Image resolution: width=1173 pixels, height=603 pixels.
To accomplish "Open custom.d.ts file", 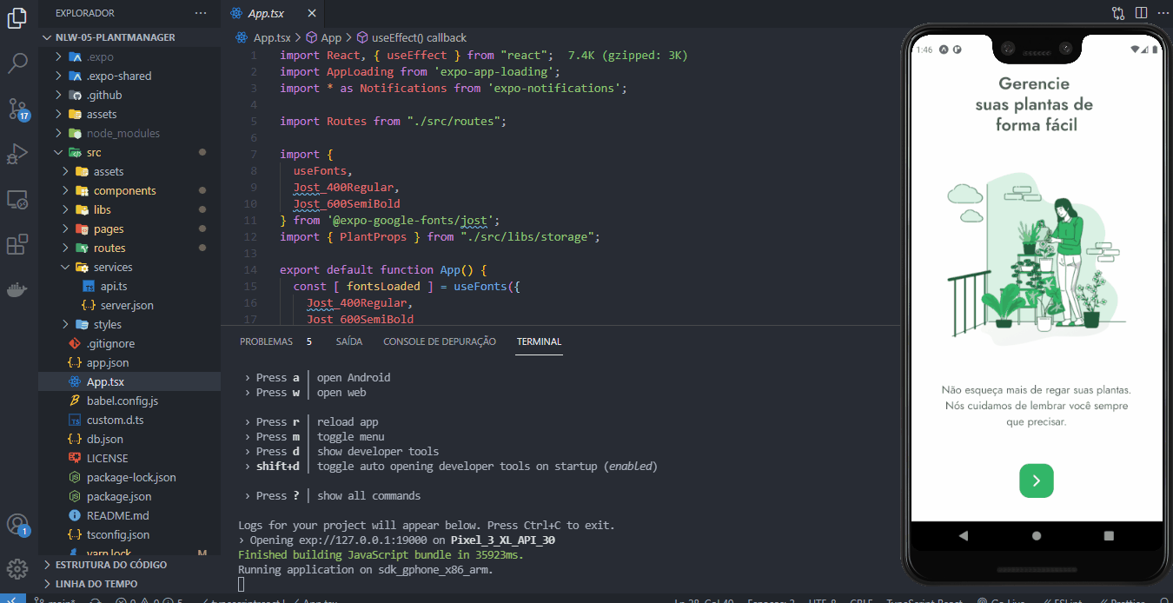I will 129,420.
